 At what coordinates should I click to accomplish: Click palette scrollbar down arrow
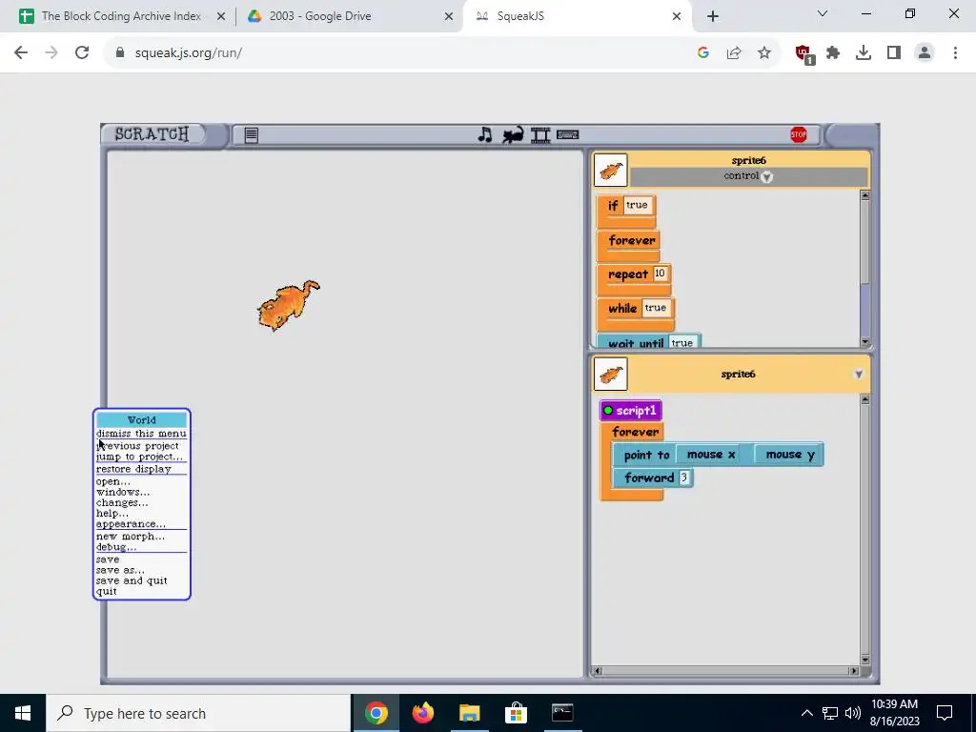click(x=864, y=342)
